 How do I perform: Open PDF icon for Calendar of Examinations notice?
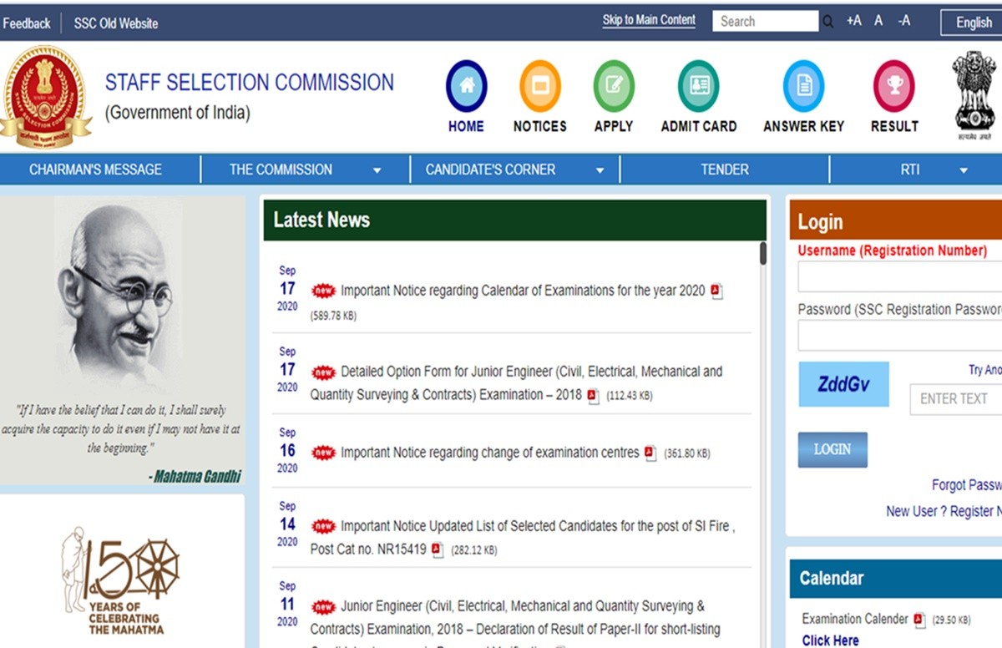(x=716, y=291)
